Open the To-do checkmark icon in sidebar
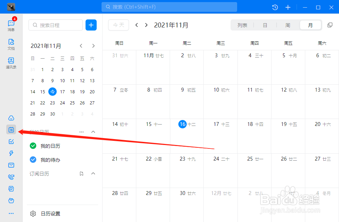The image size is (339, 222). (x=11, y=142)
